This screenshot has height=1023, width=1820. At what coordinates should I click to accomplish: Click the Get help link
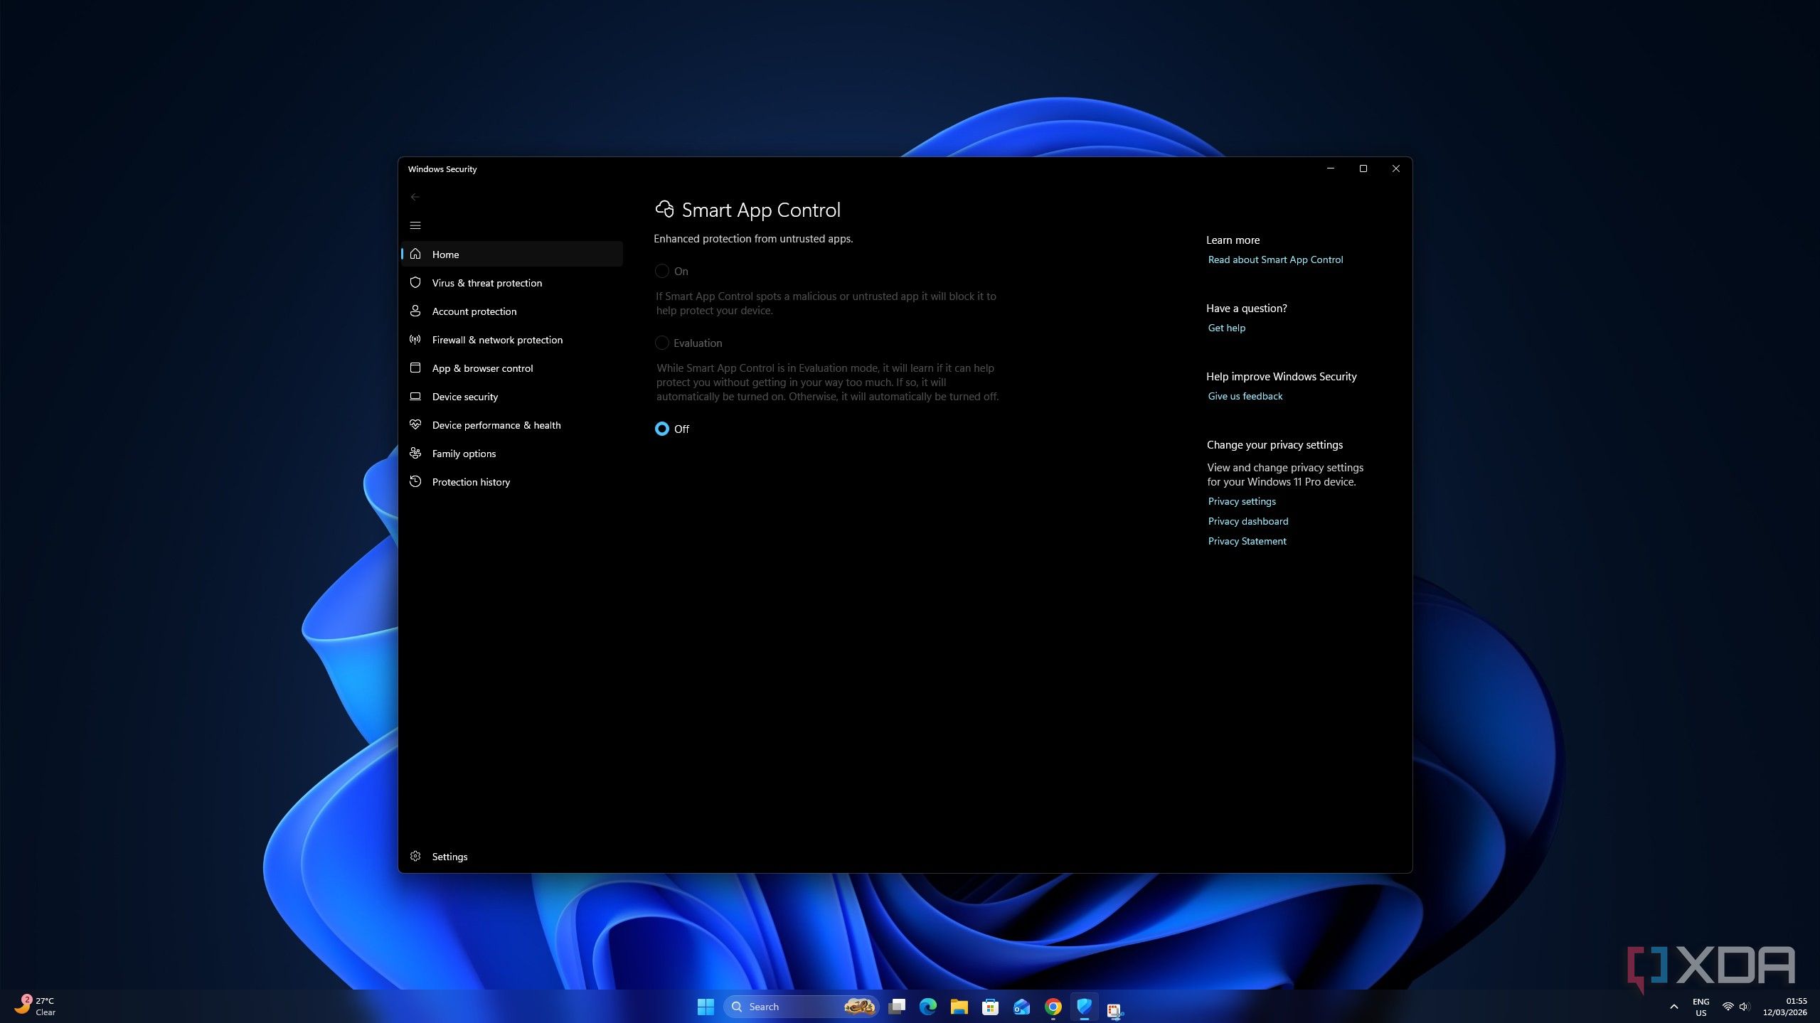pos(1226,328)
